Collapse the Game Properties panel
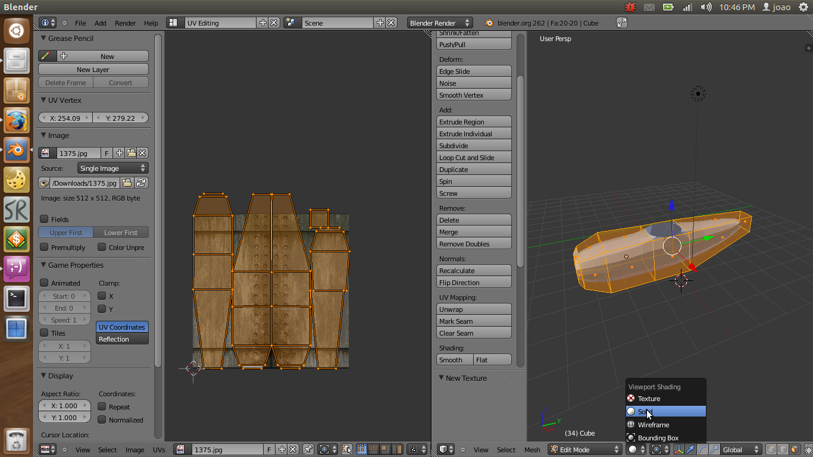This screenshot has width=813, height=457. tap(43, 265)
